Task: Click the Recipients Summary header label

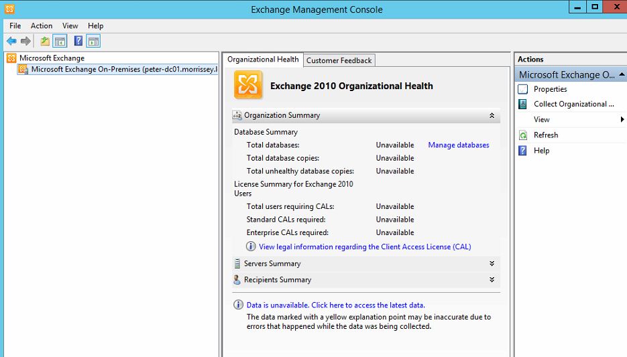Action: pos(278,280)
